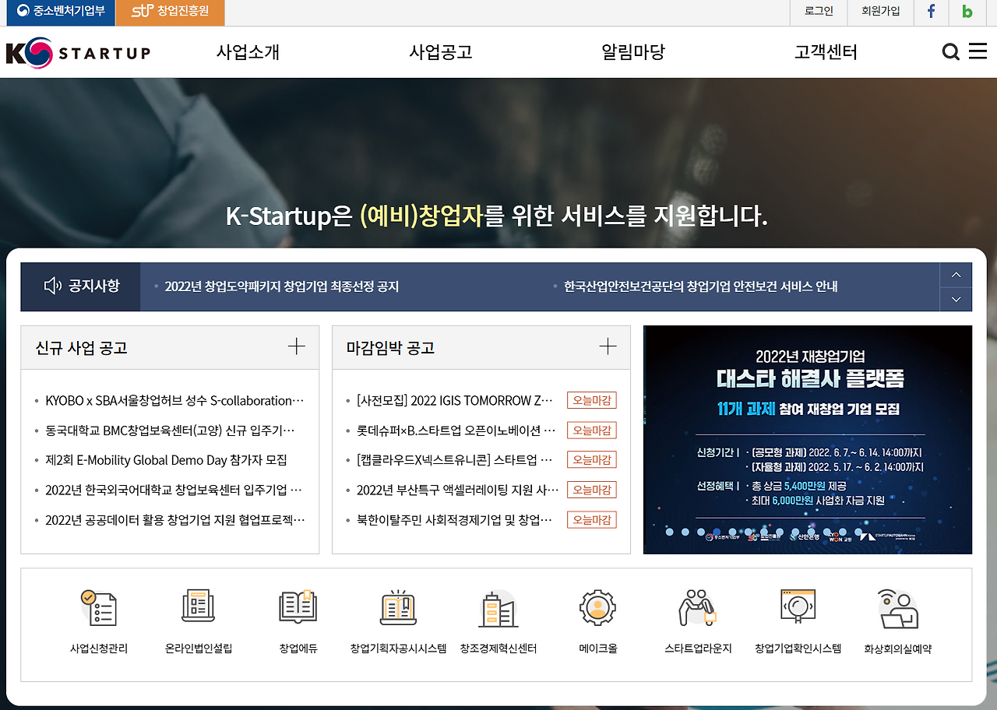
Task: Select first banner pagination dot
Action: [668, 532]
